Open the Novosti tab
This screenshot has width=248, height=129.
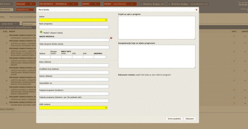pos(26,4)
